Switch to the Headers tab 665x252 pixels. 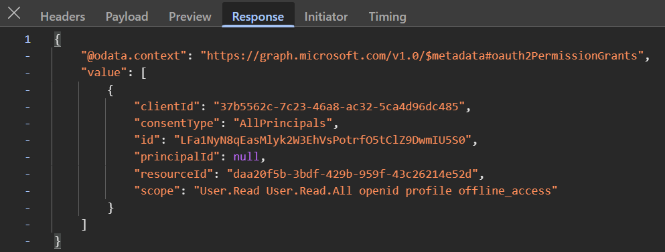tap(63, 17)
